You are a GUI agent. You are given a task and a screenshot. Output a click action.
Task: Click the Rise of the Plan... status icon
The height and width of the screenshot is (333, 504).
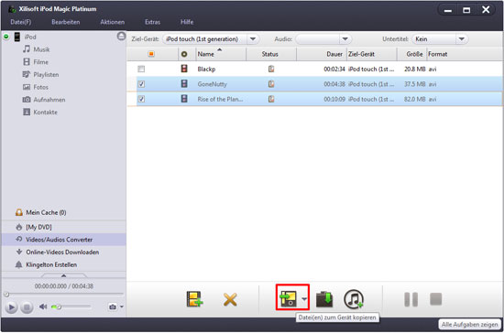[271, 99]
